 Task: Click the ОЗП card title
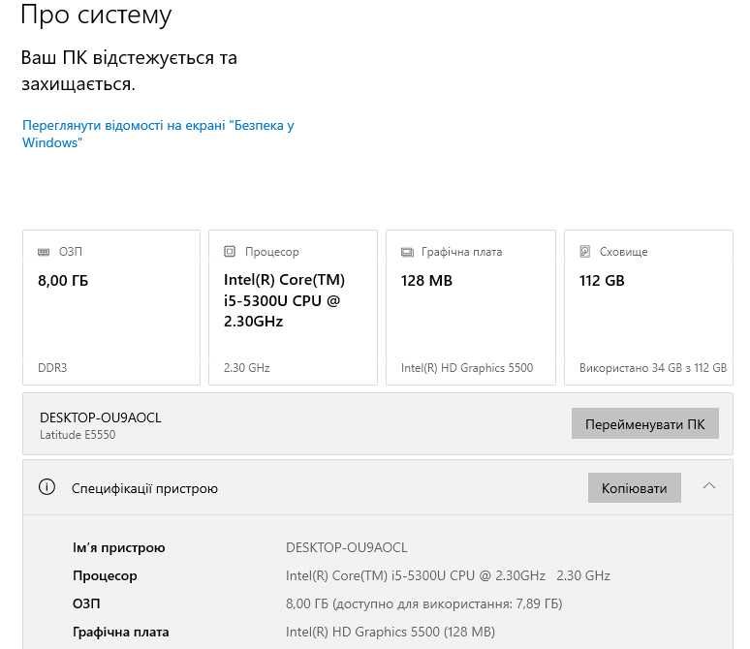coord(71,252)
